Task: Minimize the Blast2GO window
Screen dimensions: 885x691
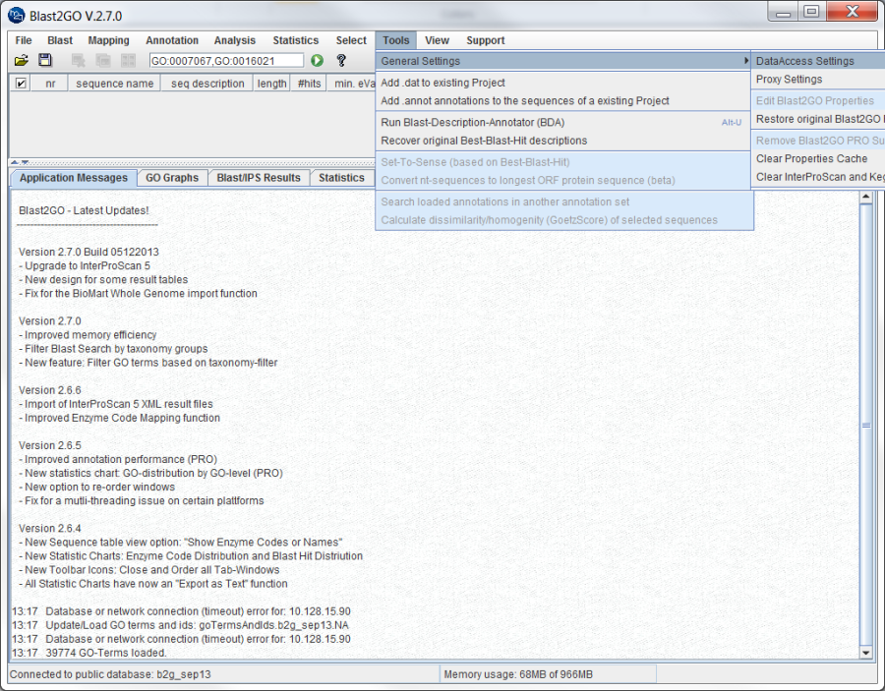Action: click(x=783, y=13)
